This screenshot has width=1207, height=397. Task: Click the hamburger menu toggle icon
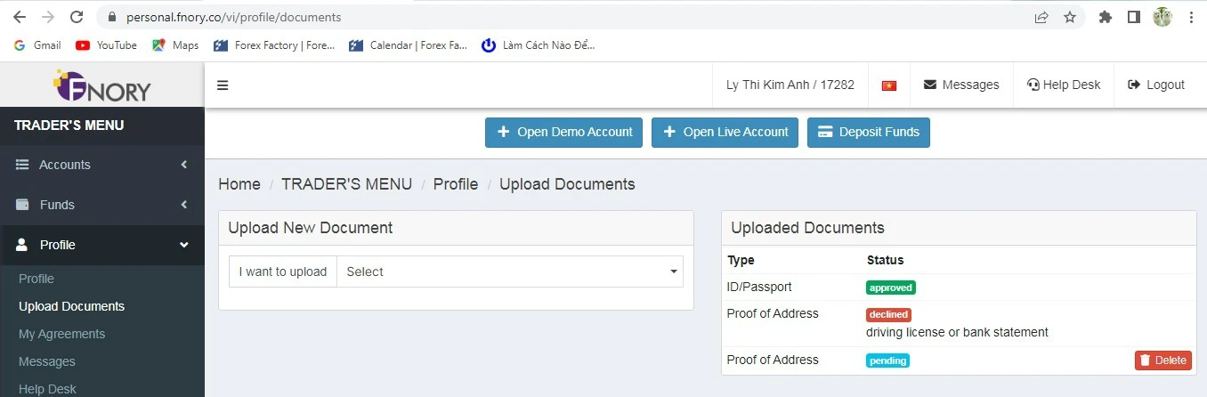[223, 85]
